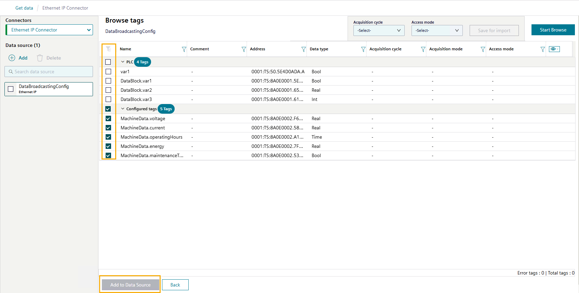Open the Ethernet IP Connector dropdown

tap(49, 30)
